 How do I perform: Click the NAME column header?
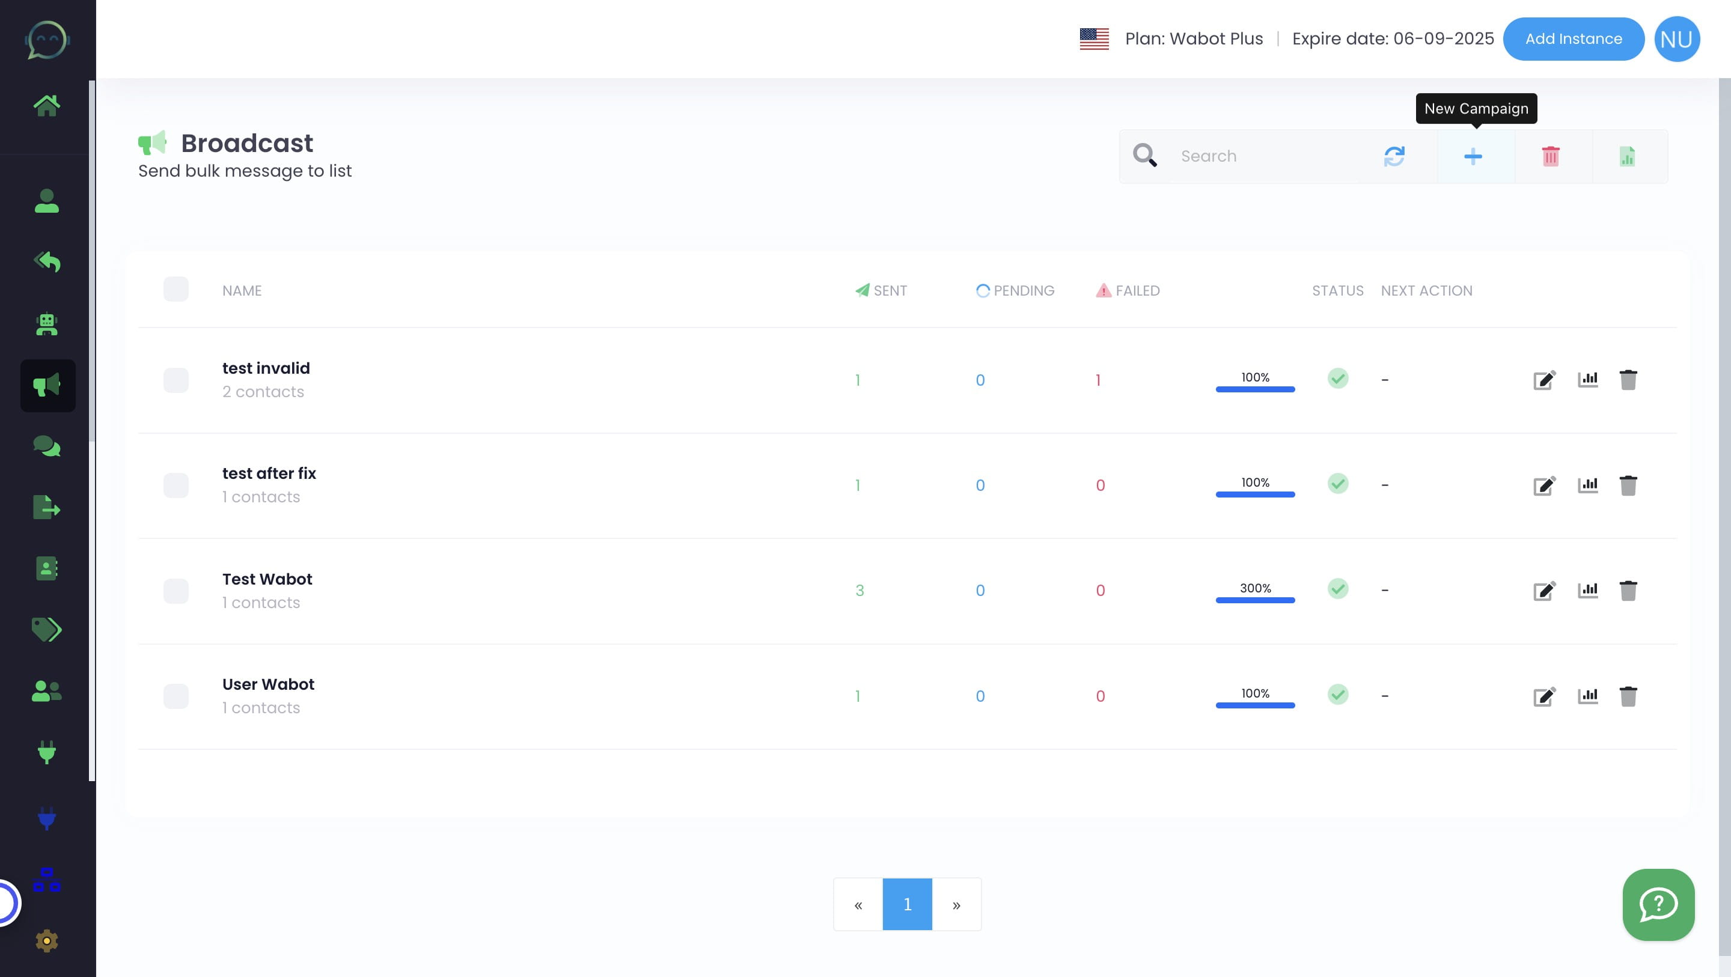[x=242, y=290]
